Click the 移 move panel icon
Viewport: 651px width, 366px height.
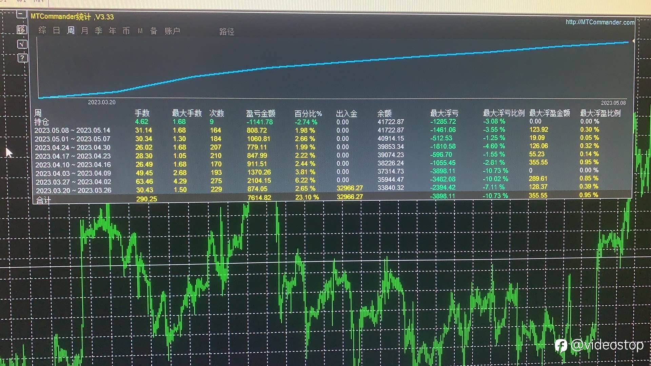(x=21, y=30)
